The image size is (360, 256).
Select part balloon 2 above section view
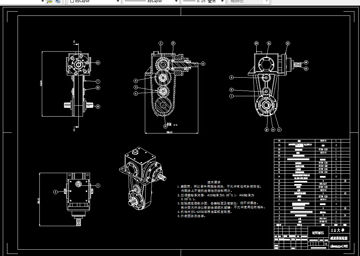[x=161, y=43]
